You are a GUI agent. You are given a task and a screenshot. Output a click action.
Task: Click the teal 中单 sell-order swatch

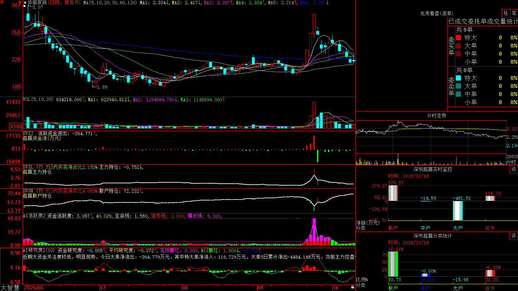458,94
